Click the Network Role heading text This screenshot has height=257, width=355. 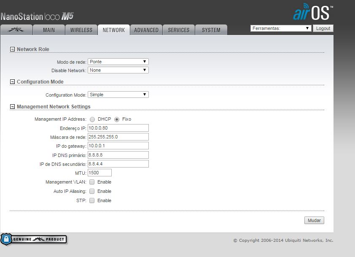coord(33,49)
